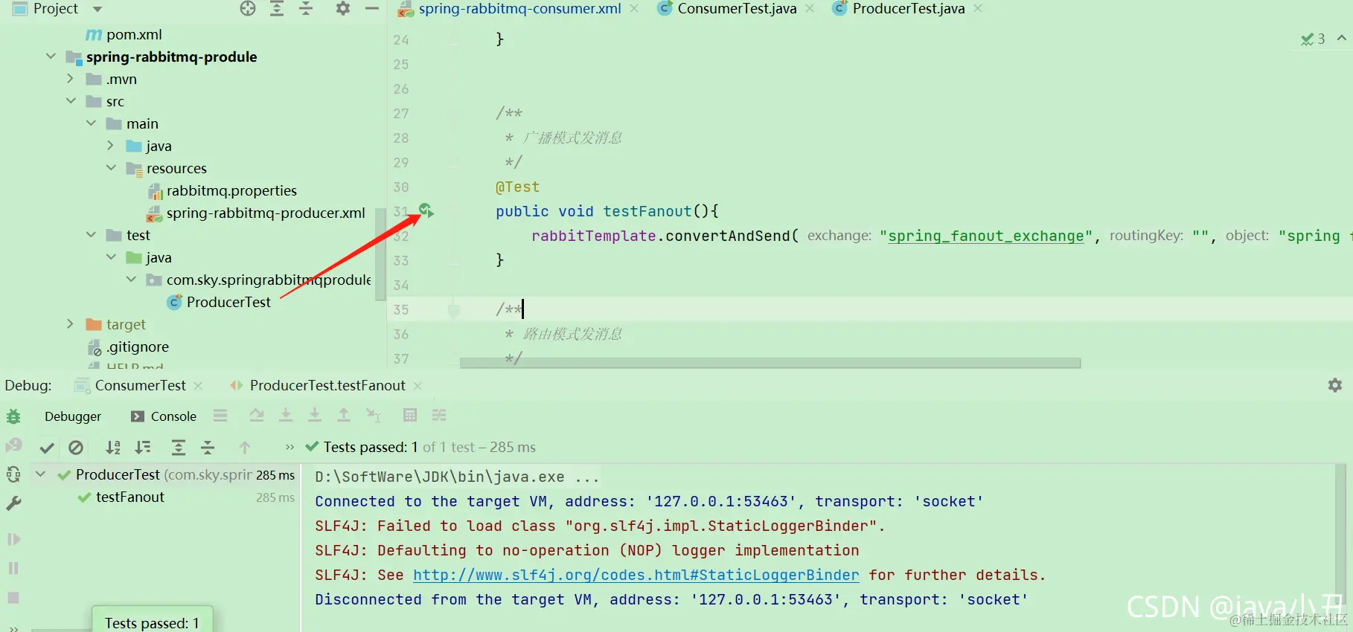
Task: Click the Step Into icon
Action: click(285, 415)
